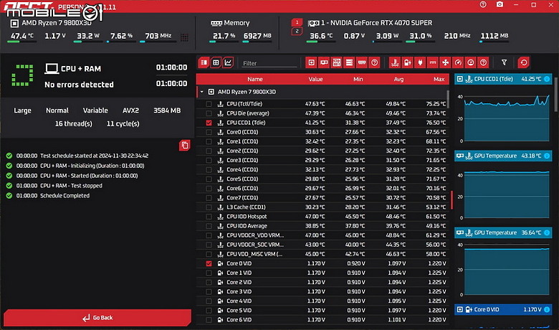Screen dimensions: 559x330
Task: Select GPU number 2 badge
Action: click(x=297, y=32)
